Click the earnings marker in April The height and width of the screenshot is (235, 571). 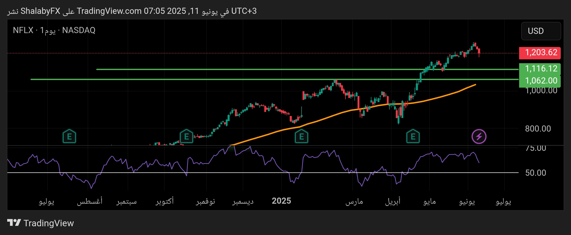click(413, 136)
